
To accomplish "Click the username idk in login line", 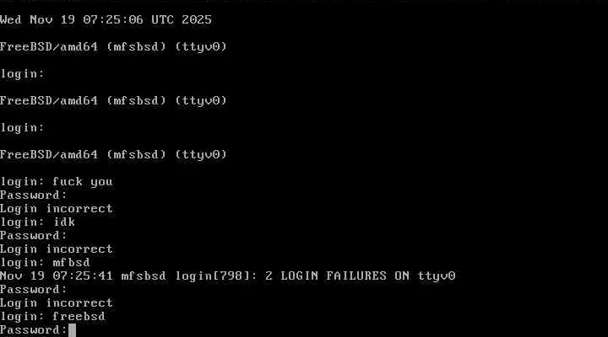I will point(64,222).
